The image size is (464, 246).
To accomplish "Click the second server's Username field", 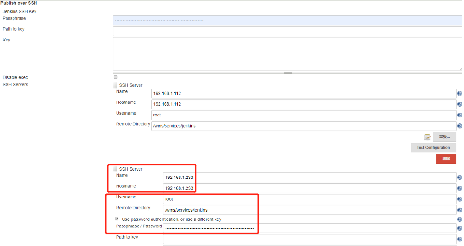I will tap(309, 199).
